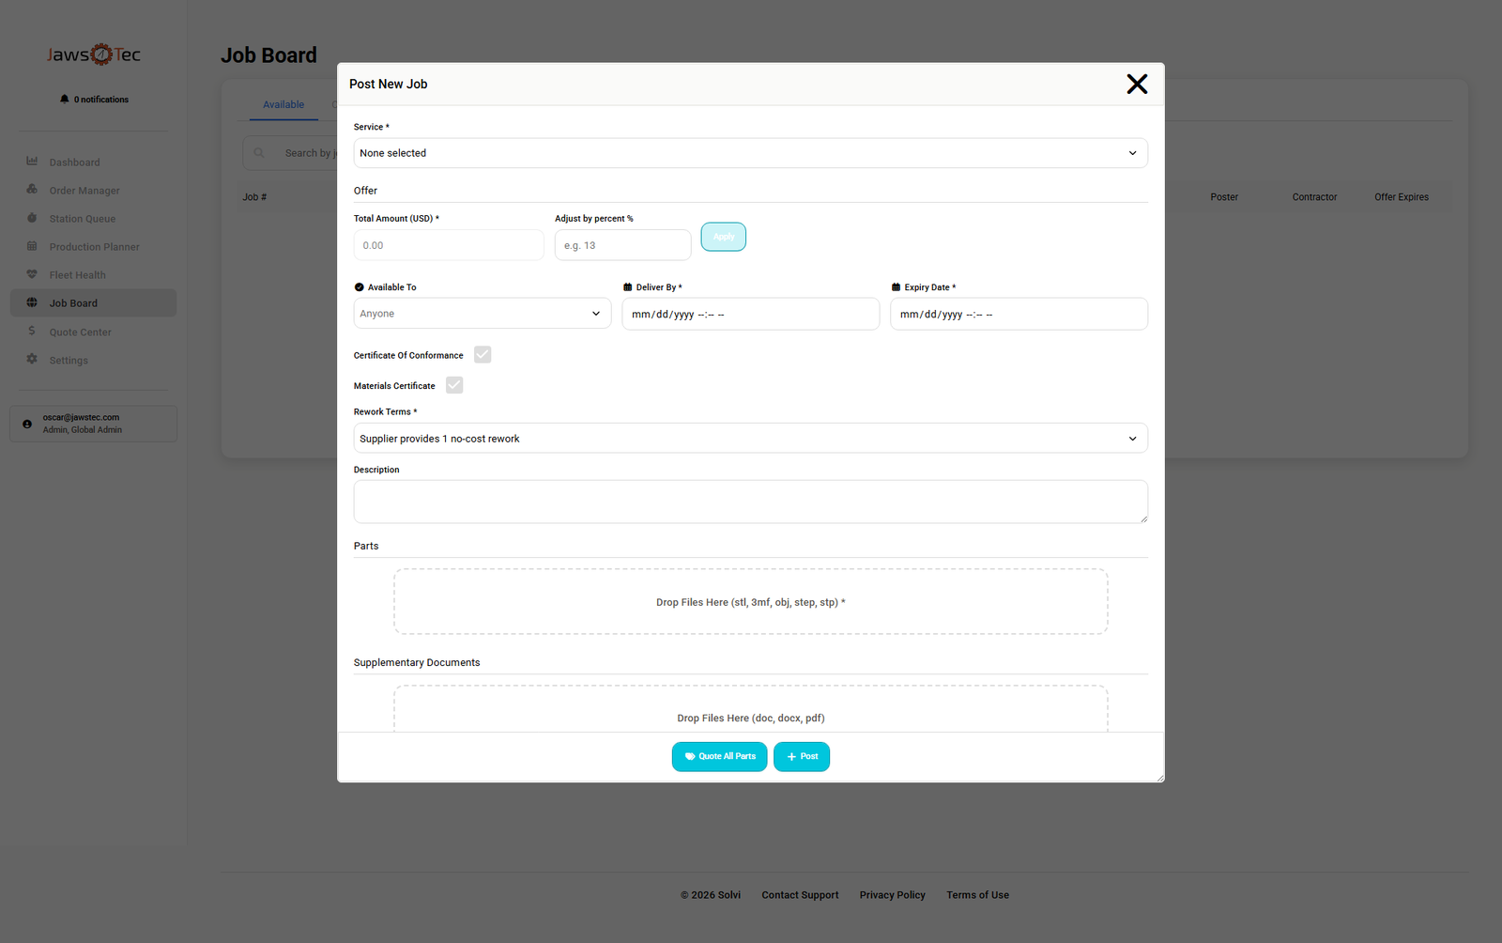Click the JawsTec logo
The image size is (1502, 943).
point(94,54)
